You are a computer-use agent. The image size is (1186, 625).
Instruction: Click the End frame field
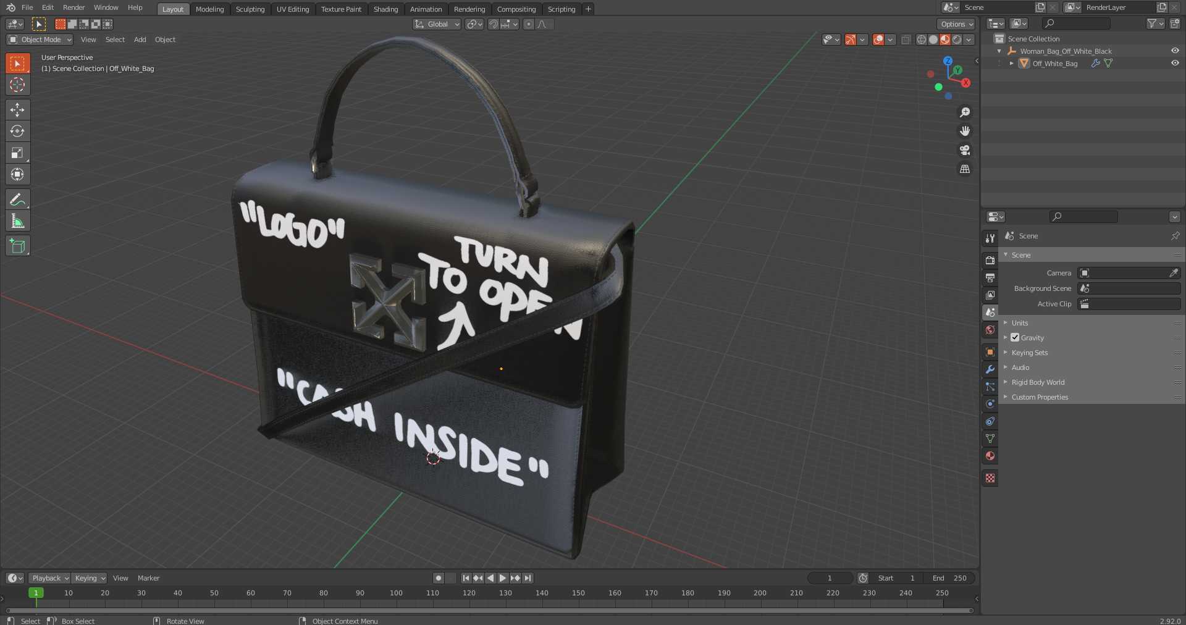(x=950, y=578)
